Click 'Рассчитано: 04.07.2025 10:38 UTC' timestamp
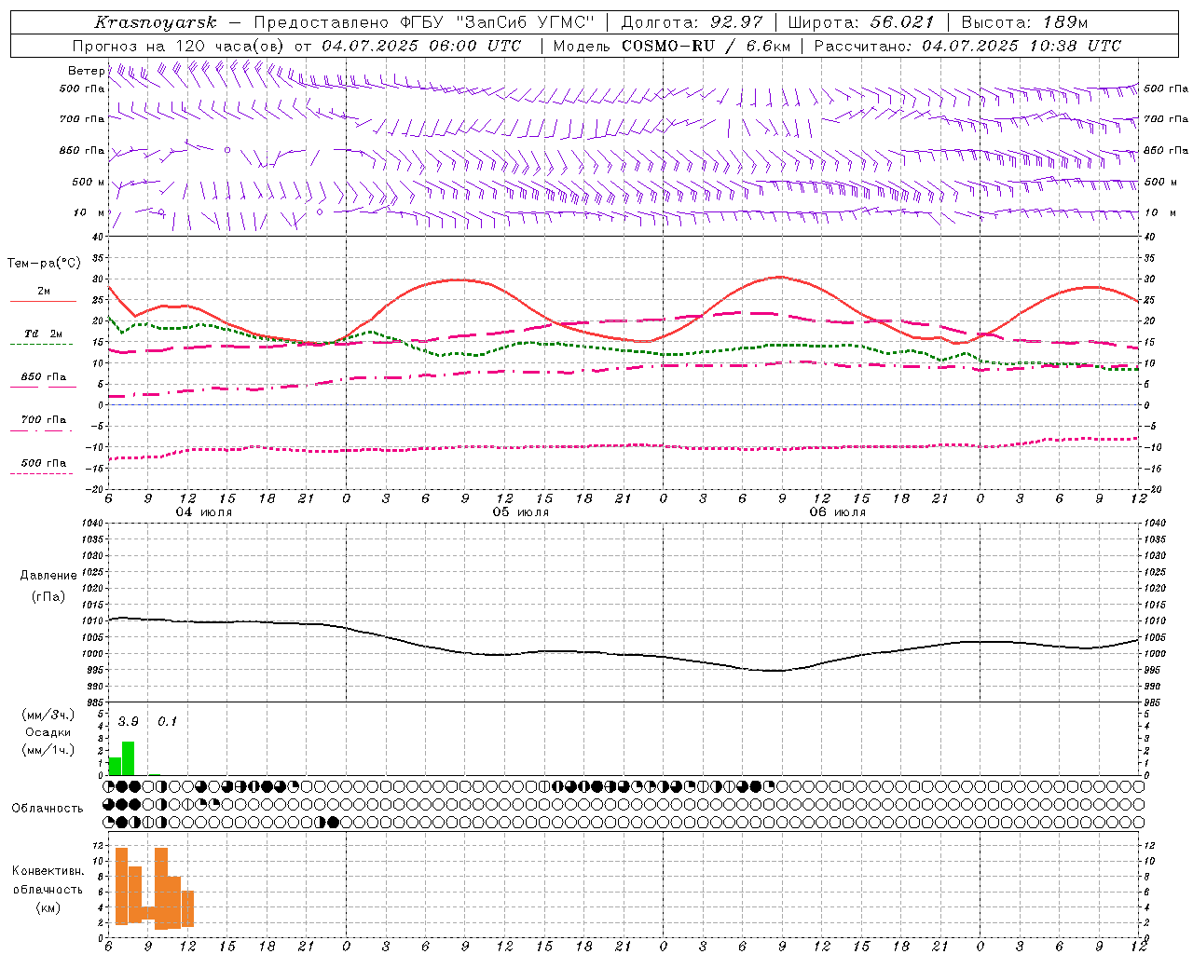The width and height of the screenshot is (1193, 954). click(967, 46)
